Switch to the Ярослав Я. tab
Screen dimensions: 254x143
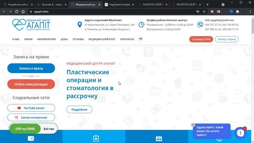[x=52, y=4]
